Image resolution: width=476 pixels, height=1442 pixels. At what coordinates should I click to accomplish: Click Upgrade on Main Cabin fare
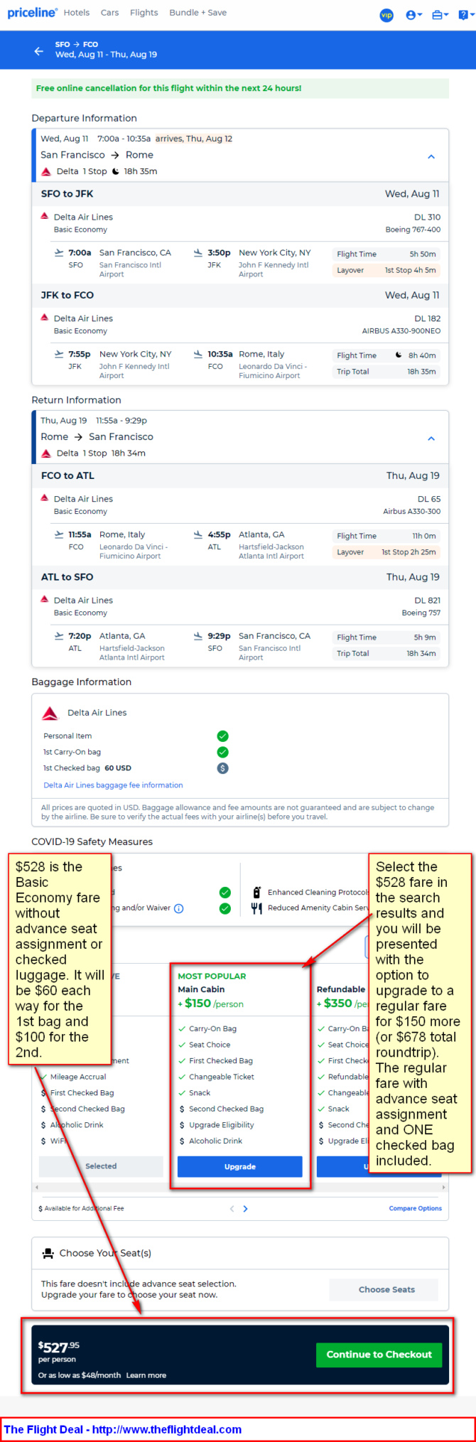click(x=240, y=1167)
